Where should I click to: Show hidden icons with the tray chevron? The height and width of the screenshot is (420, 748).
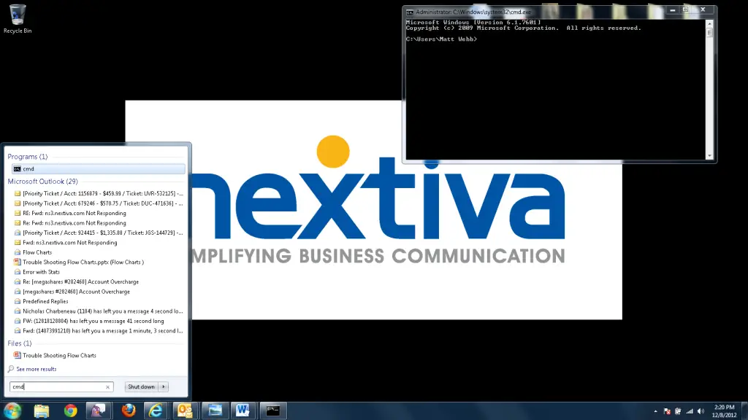coord(655,411)
